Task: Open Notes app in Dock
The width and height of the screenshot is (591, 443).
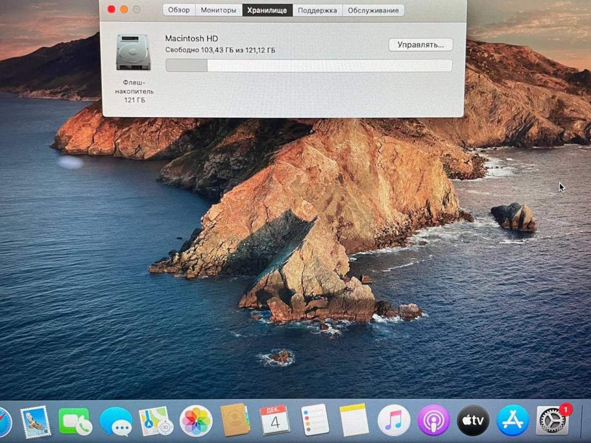Action: point(354,420)
